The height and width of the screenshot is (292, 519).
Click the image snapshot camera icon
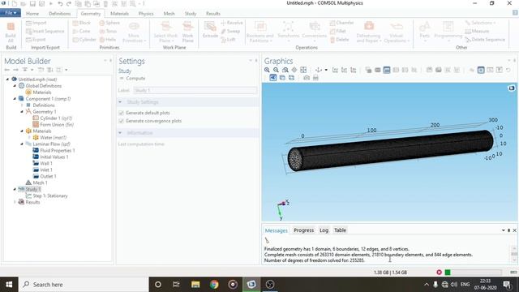307,78
